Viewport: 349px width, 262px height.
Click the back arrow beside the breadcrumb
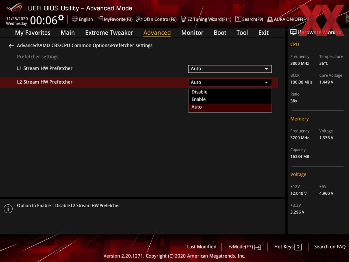tap(11, 46)
